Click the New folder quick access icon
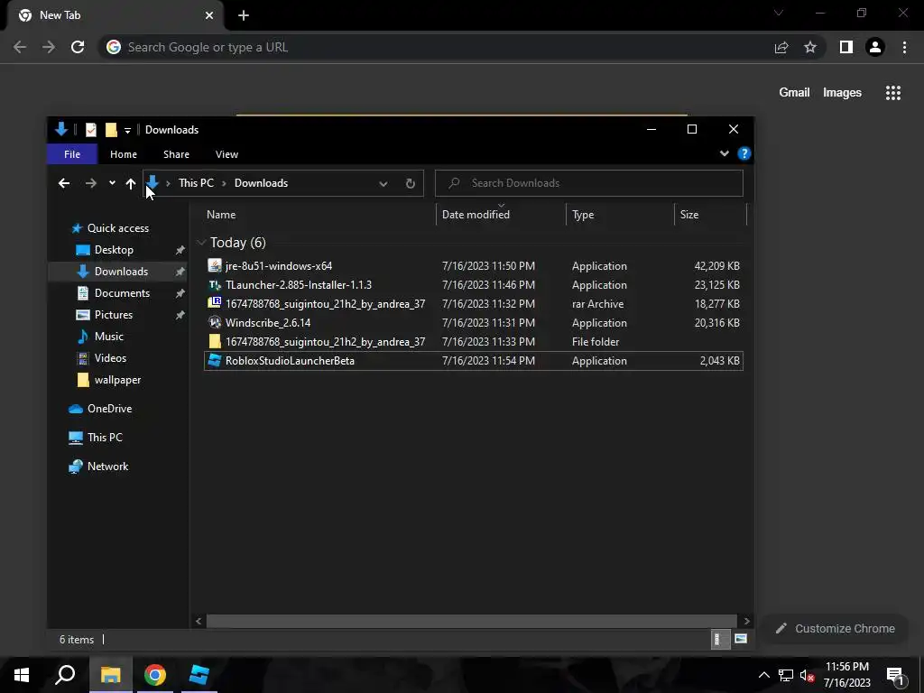The width and height of the screenshot is (924, 693). pyautogui.click(x=111, y=130)
